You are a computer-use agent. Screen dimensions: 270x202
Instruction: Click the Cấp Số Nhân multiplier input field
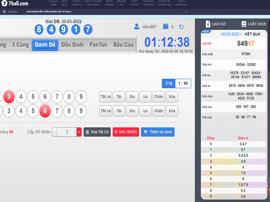pos(67,132)
